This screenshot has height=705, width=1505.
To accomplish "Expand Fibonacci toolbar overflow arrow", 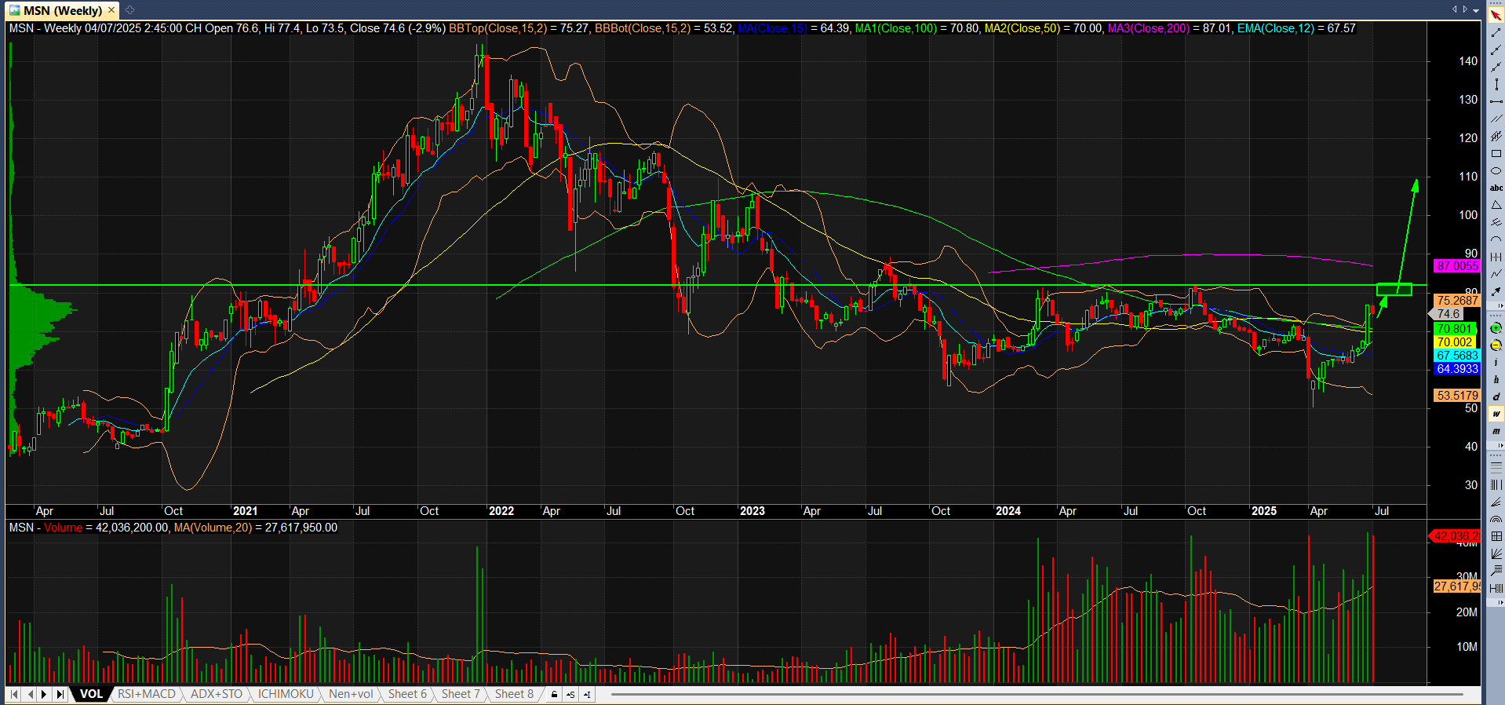I will point(1501,602).
